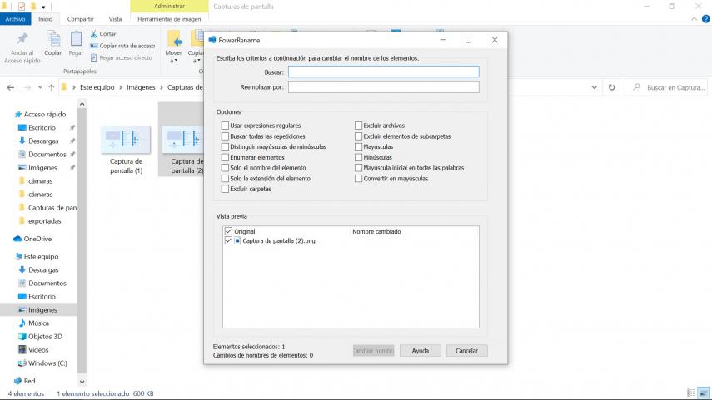Switch to the Inicio ribbon tab

click(x=46, y=19)
